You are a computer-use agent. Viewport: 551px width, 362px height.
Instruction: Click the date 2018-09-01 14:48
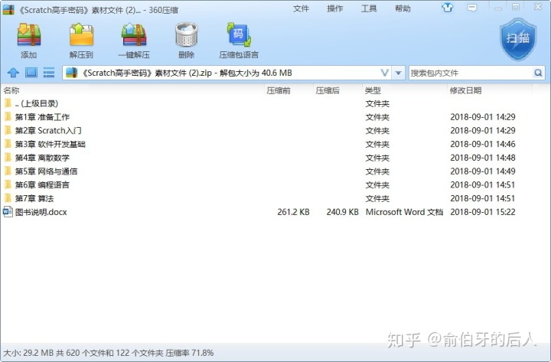(x=483, y=158)
